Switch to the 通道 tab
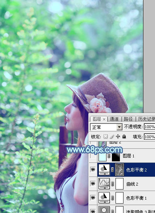 (x=114, y=119)
